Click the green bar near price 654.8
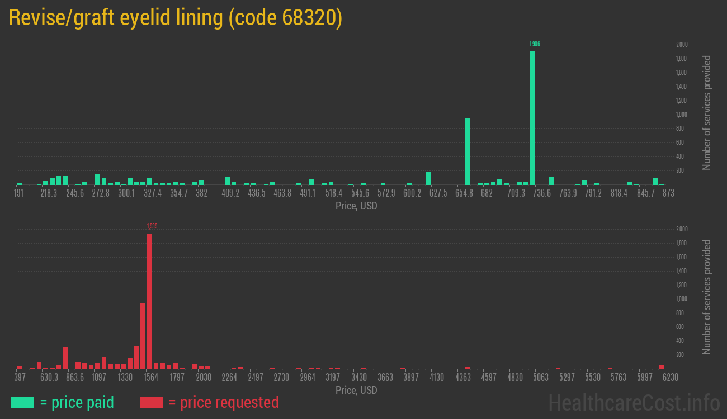Image resolution: width=727 pixels, height=419 pixels. pyautogui.click(x=467, y=151)
